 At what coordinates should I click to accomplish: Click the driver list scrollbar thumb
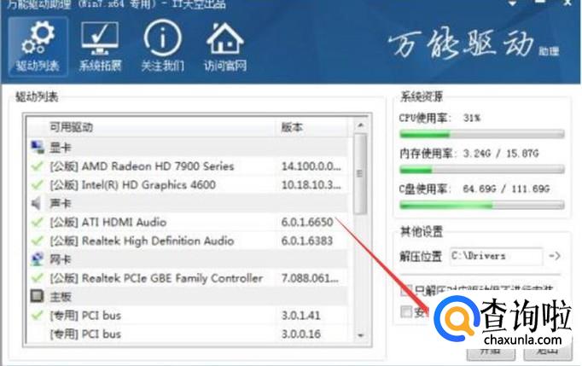360,174
